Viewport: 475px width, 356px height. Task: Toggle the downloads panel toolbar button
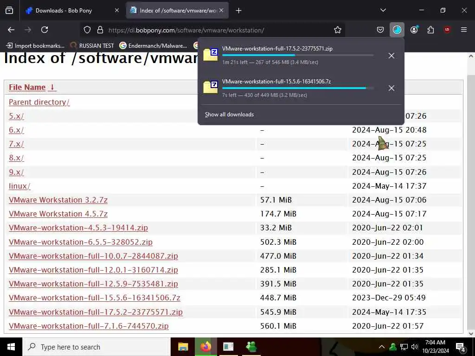tap(397, 30)
